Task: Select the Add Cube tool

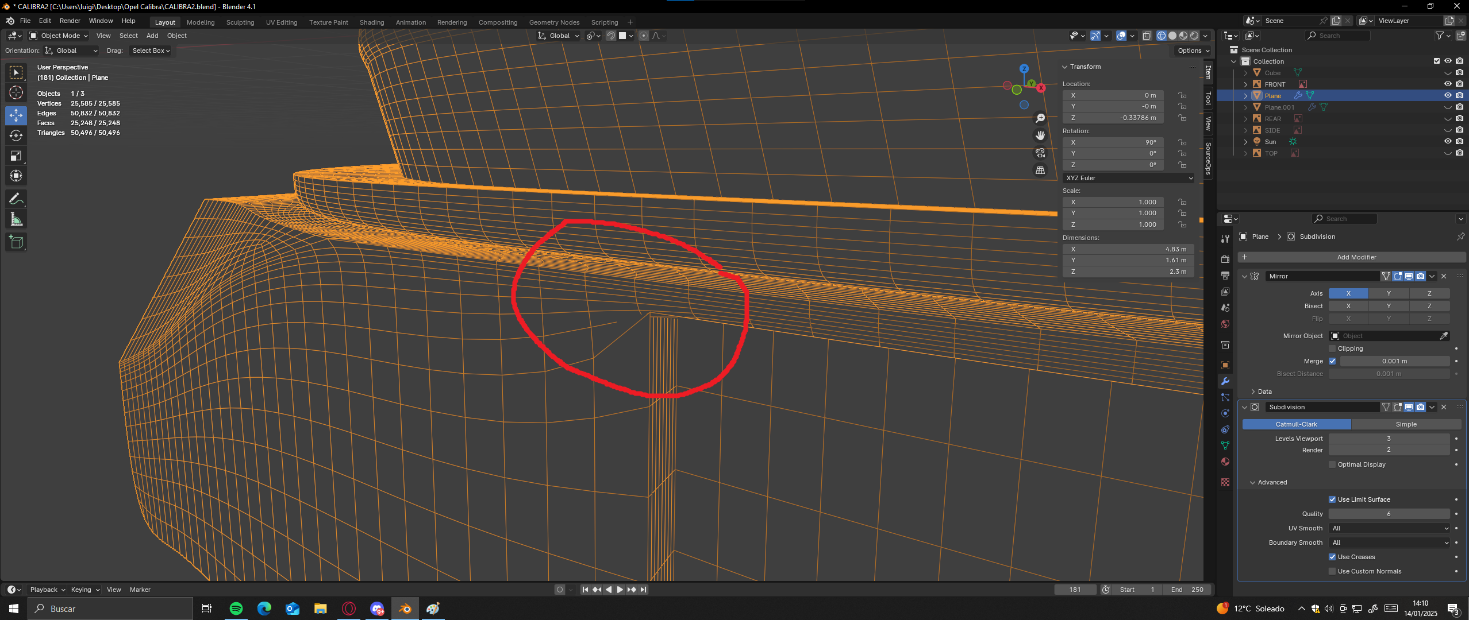Action: click(x=16, y=242)
